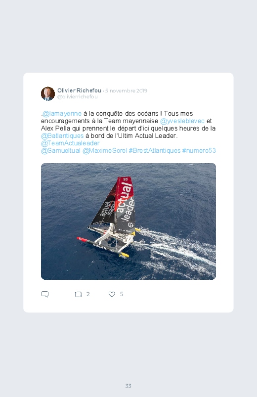
Task: Select the #numero53 hashtag
Action: (x=199, y=150)
